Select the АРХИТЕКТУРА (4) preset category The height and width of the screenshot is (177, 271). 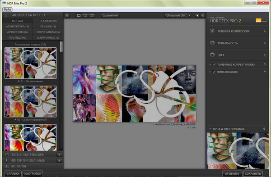[17, 27]
